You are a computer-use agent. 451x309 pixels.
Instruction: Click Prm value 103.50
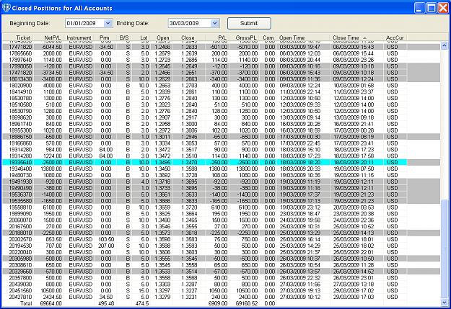coord(106,239)
